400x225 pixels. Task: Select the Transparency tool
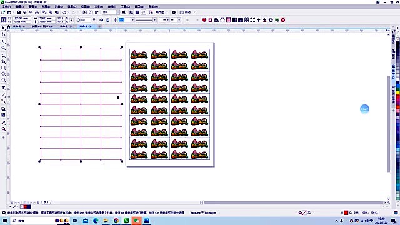(3, 115)
